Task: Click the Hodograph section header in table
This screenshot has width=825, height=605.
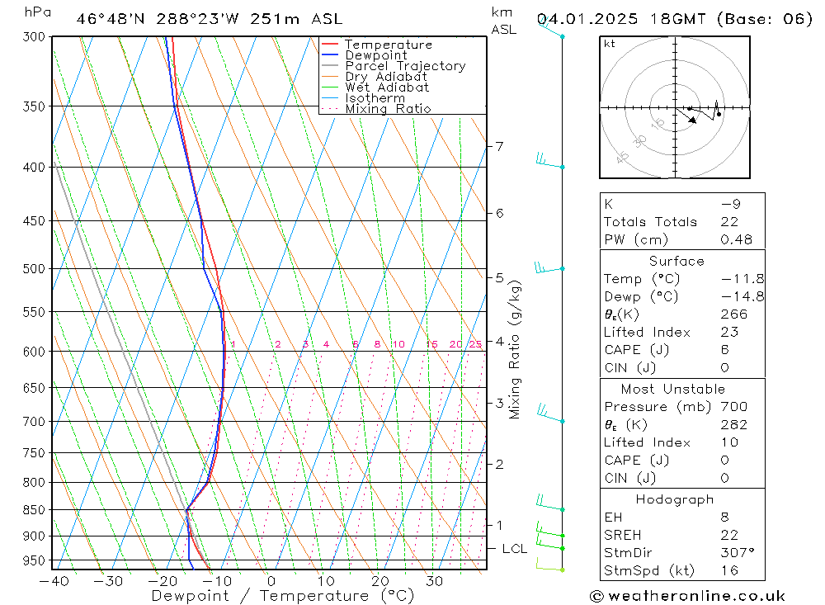Action: click(x=675, y=499)
